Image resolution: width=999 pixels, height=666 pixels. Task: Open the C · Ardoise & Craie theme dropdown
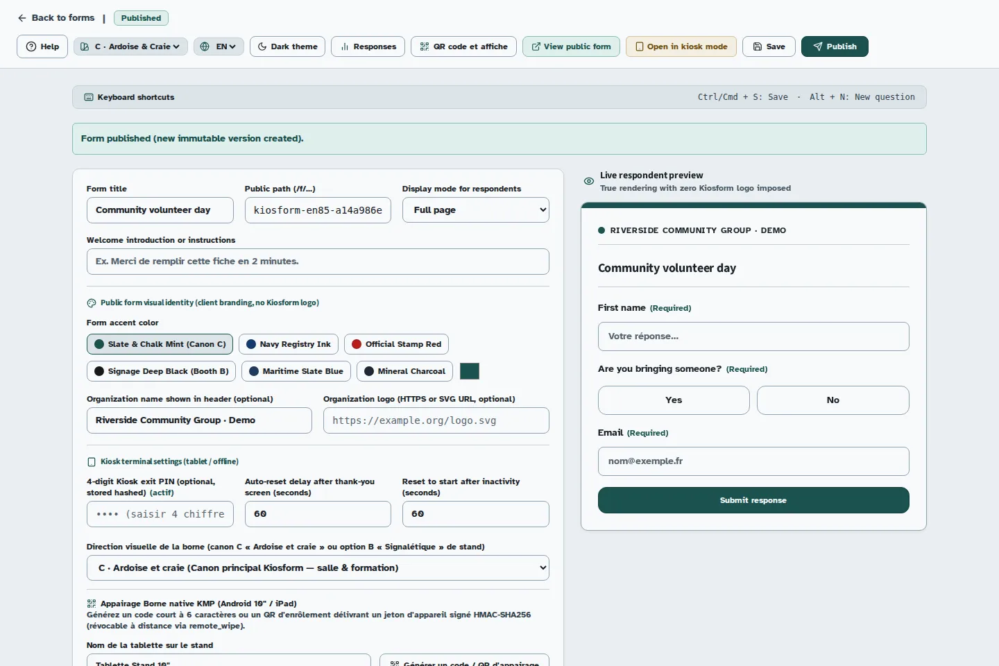130,46
